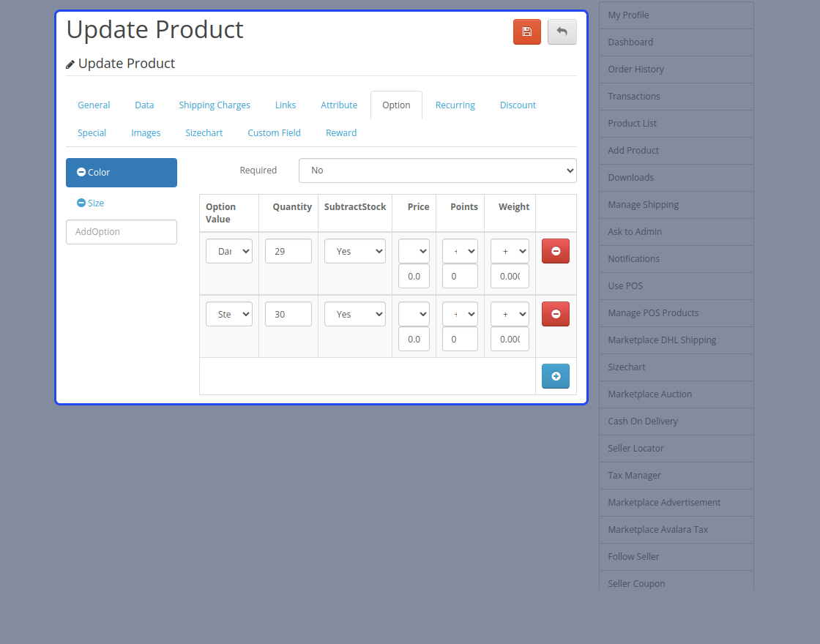Open SubtractStock dropdown in quantity 29 row

pyautogui.click(x=354, y=251)
